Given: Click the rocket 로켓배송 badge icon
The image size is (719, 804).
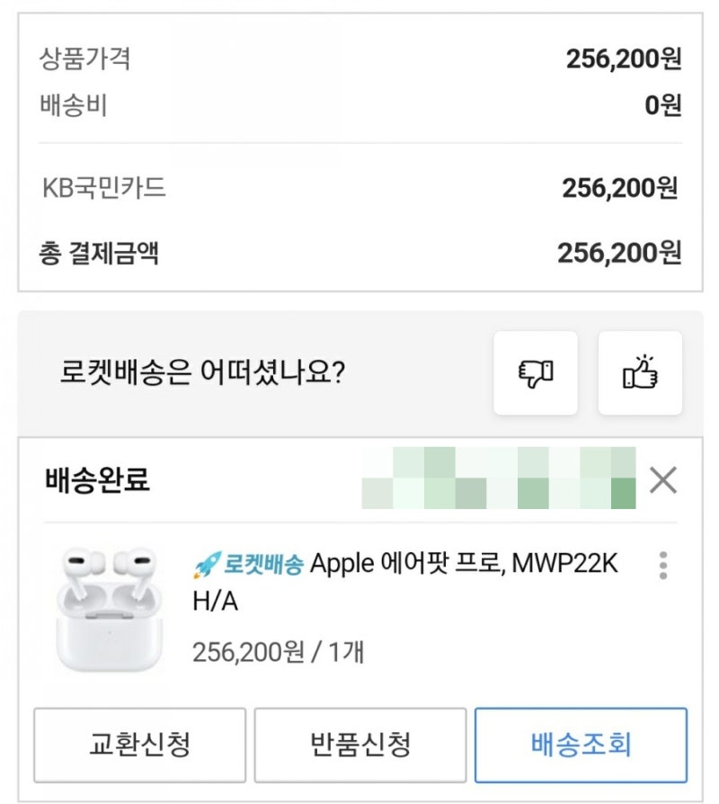Looking at the screenshot, I should click(x=208, y=566).
